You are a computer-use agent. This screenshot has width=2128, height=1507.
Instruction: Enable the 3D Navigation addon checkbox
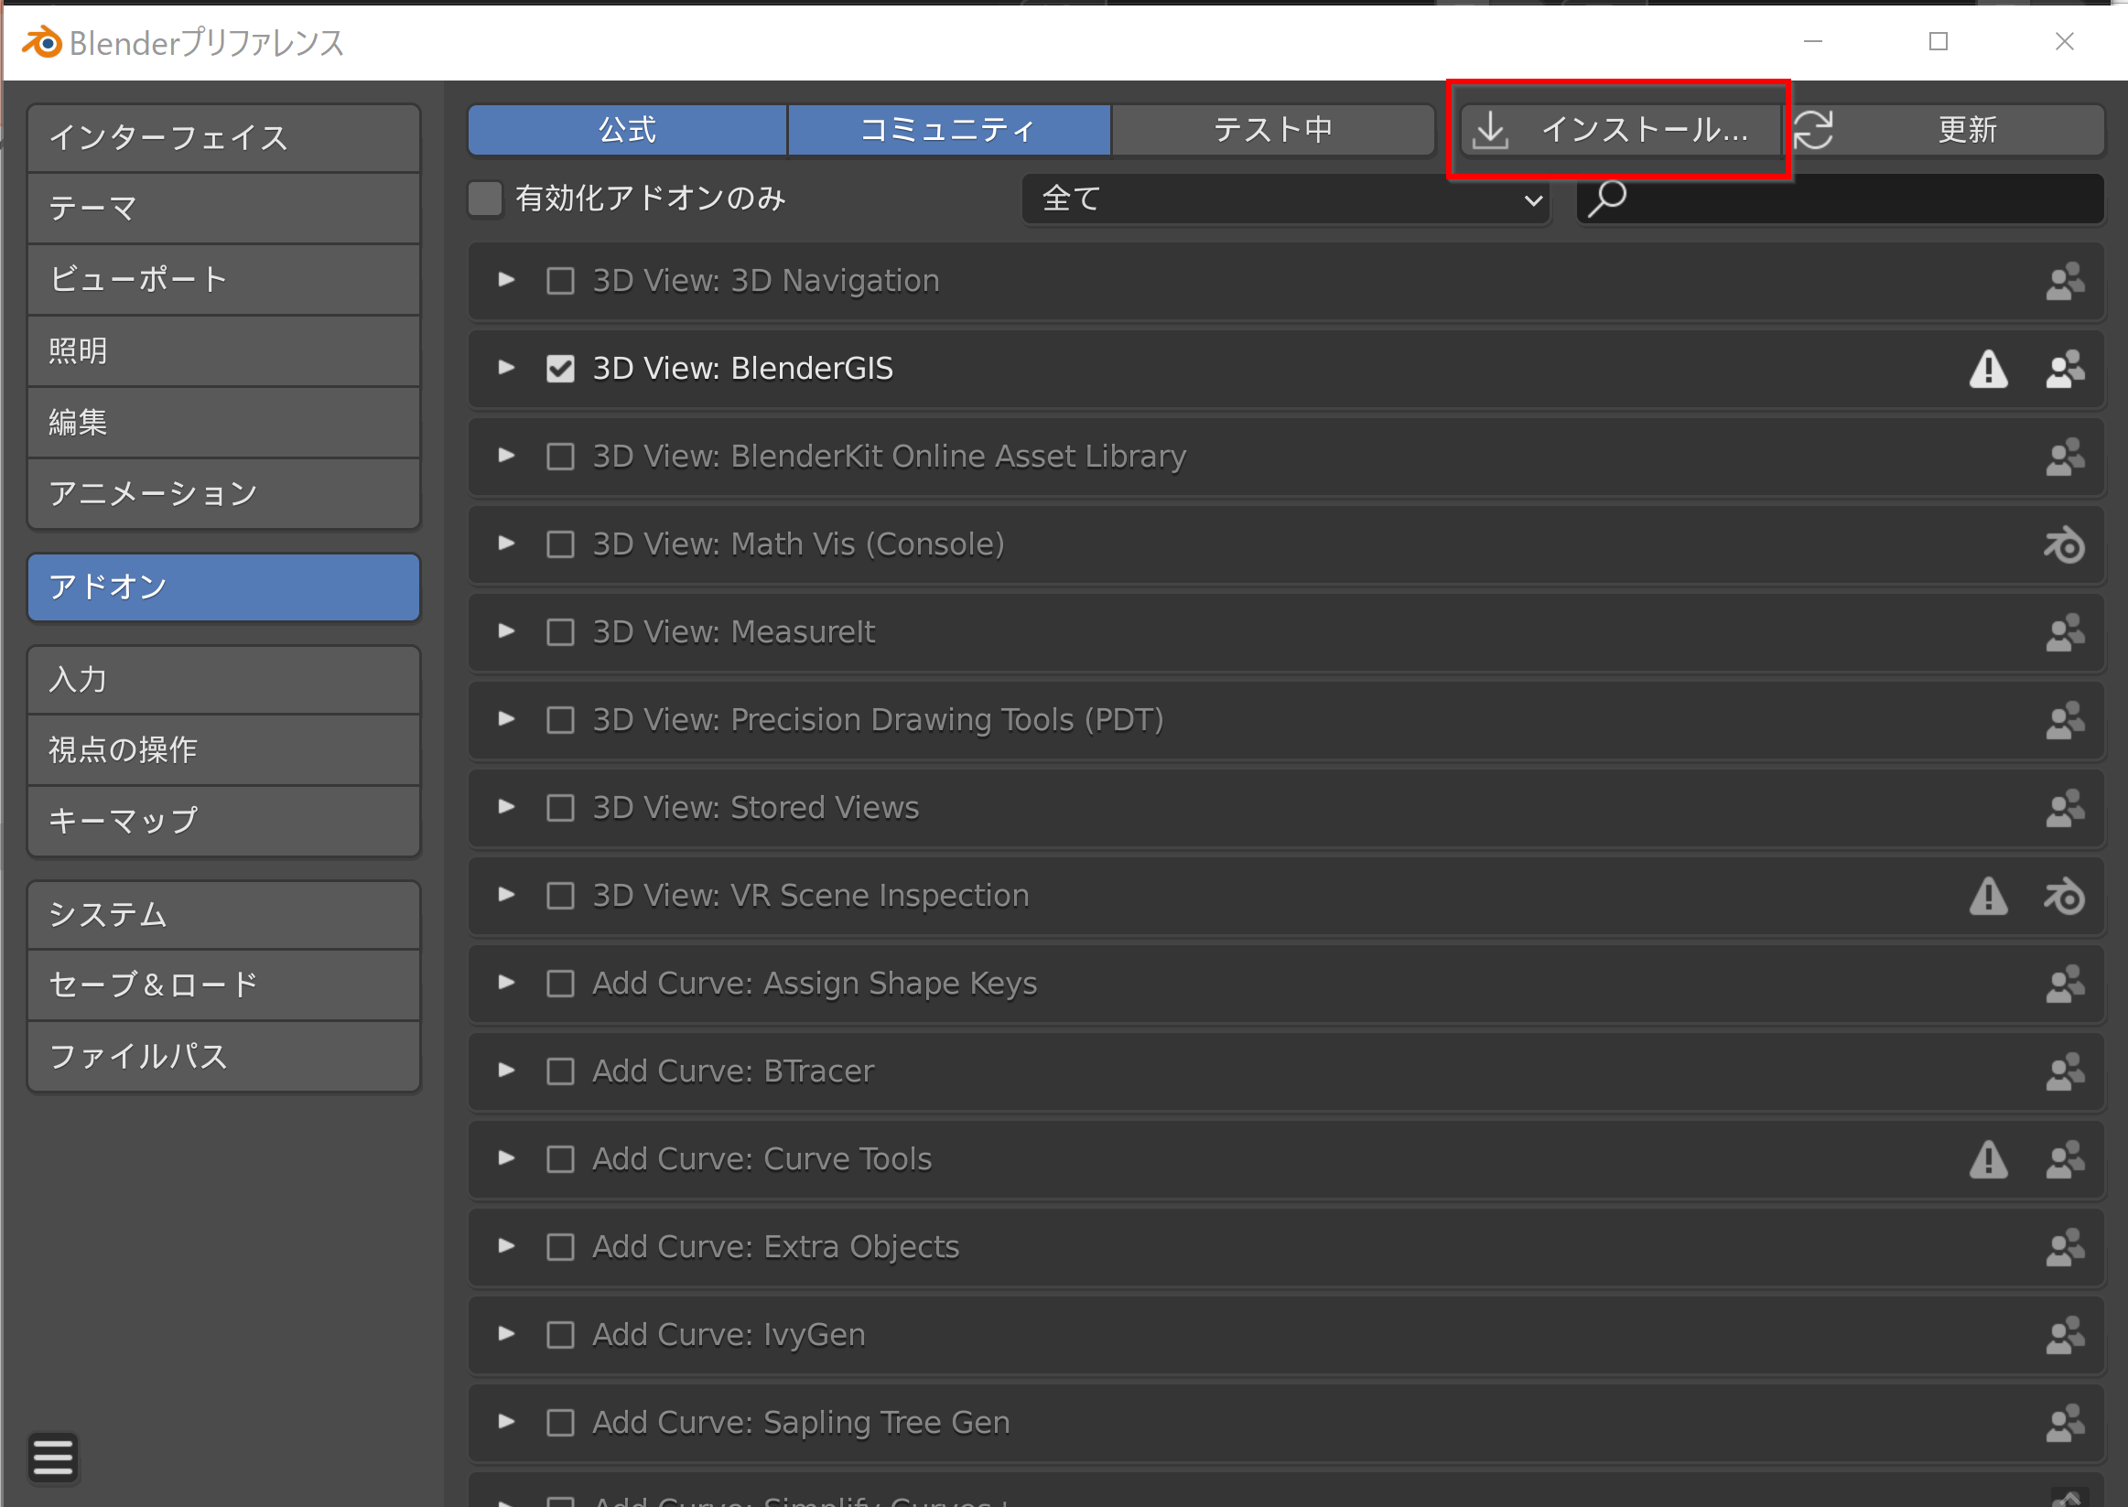[x=559, y=281]
